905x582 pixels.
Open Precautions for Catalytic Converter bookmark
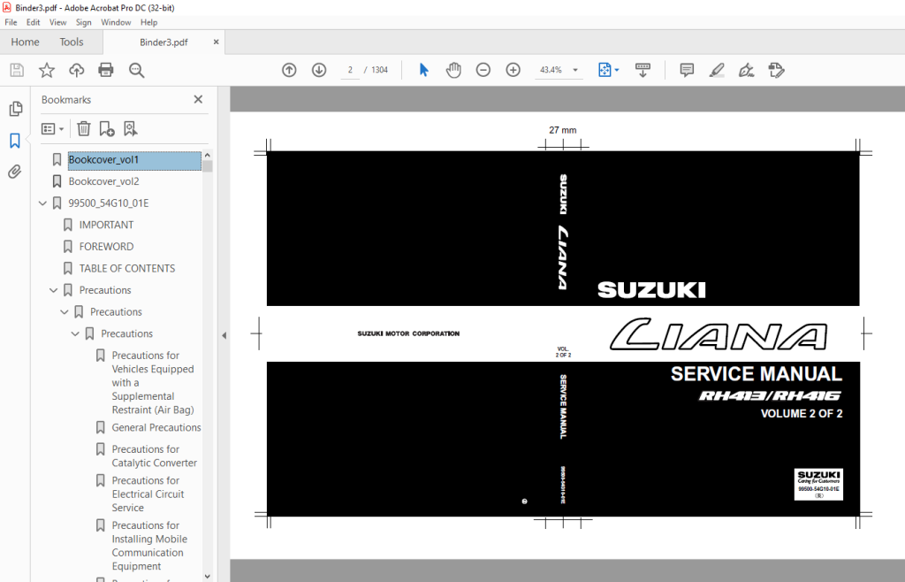pyautogui.click(x=154, y=456)
